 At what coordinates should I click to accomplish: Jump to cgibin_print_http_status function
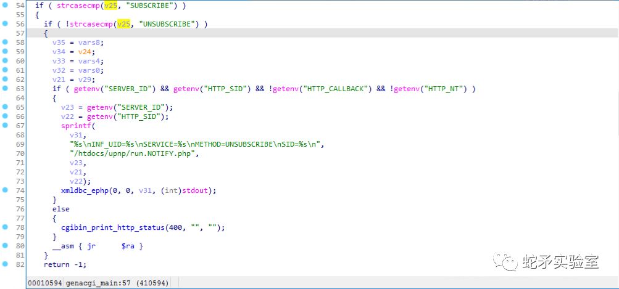[112, 227]
